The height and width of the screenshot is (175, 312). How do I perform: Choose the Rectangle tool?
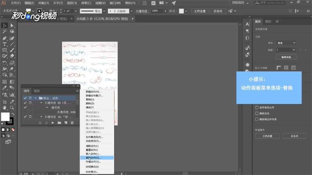[4, 50]
